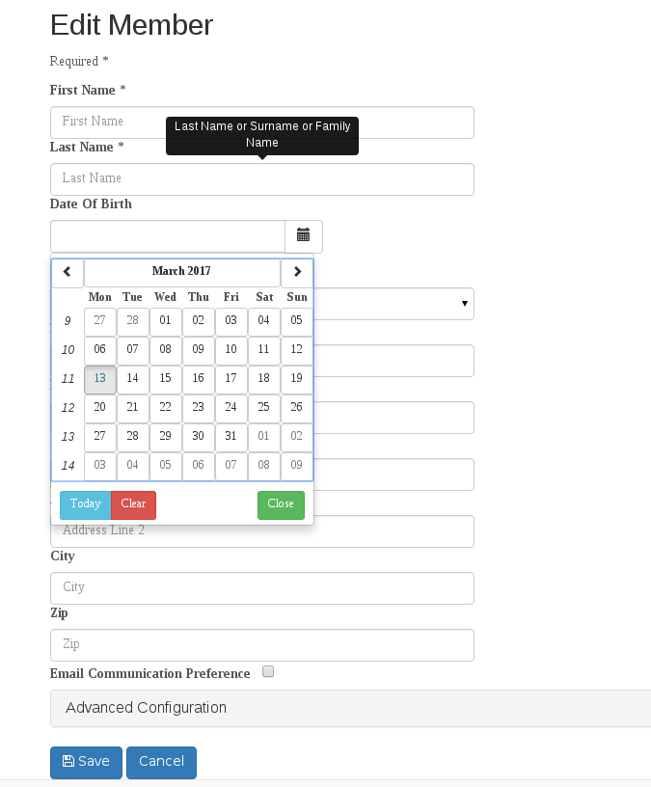Clear the selected date
Viewport: 651px width, 787px height.
pos(133,504)
